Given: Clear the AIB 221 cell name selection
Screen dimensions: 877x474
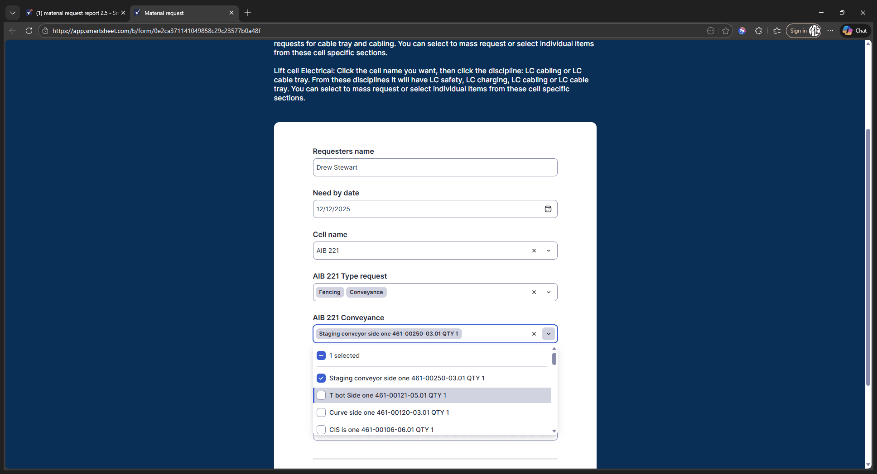Looking at the screenshot, I should click(x=534, y=251).
